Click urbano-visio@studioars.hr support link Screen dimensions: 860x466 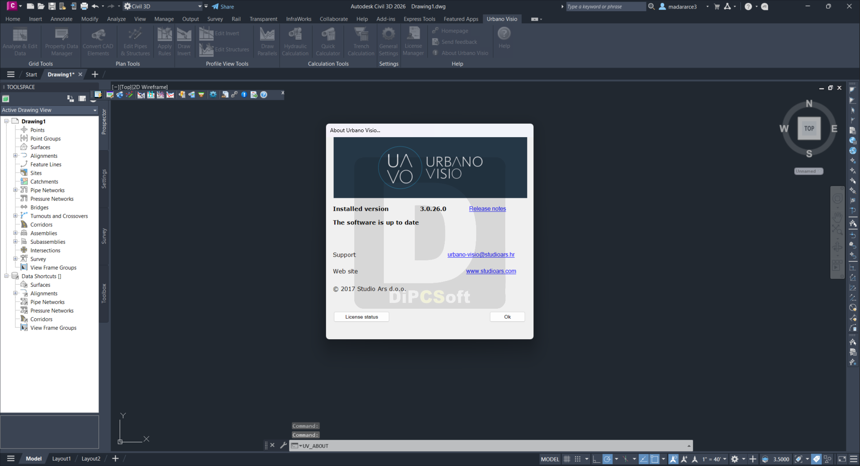coord(481,255)
